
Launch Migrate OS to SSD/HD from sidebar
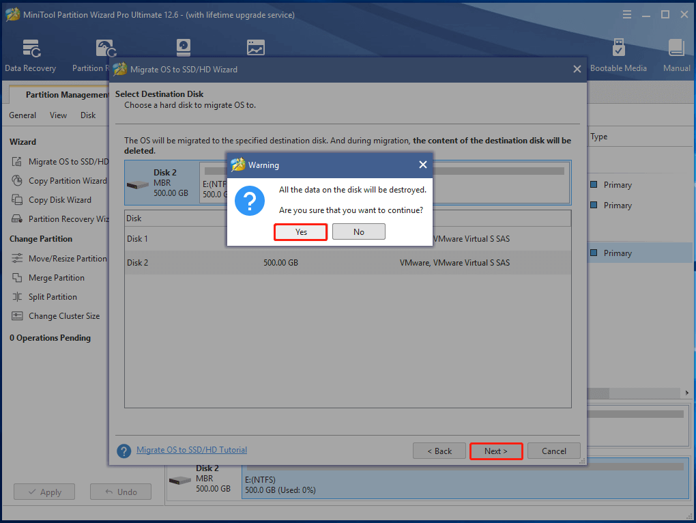[x=60, y=162]
